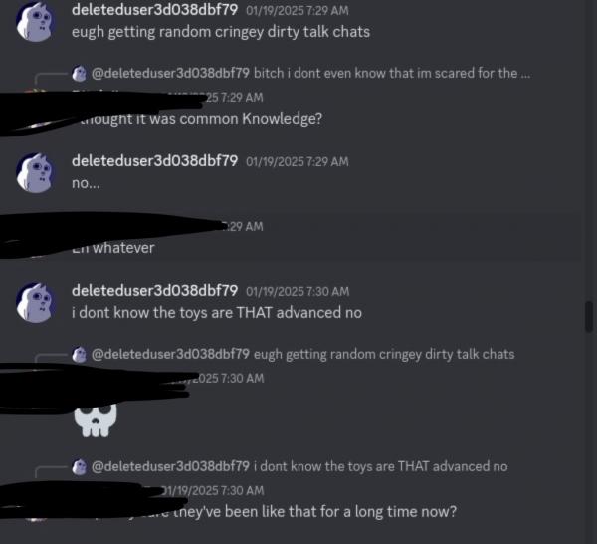Click the username above 'eugh getting random cringey dirty talk chats'
The image size is (597, 544).
click(x=154, y=10)
